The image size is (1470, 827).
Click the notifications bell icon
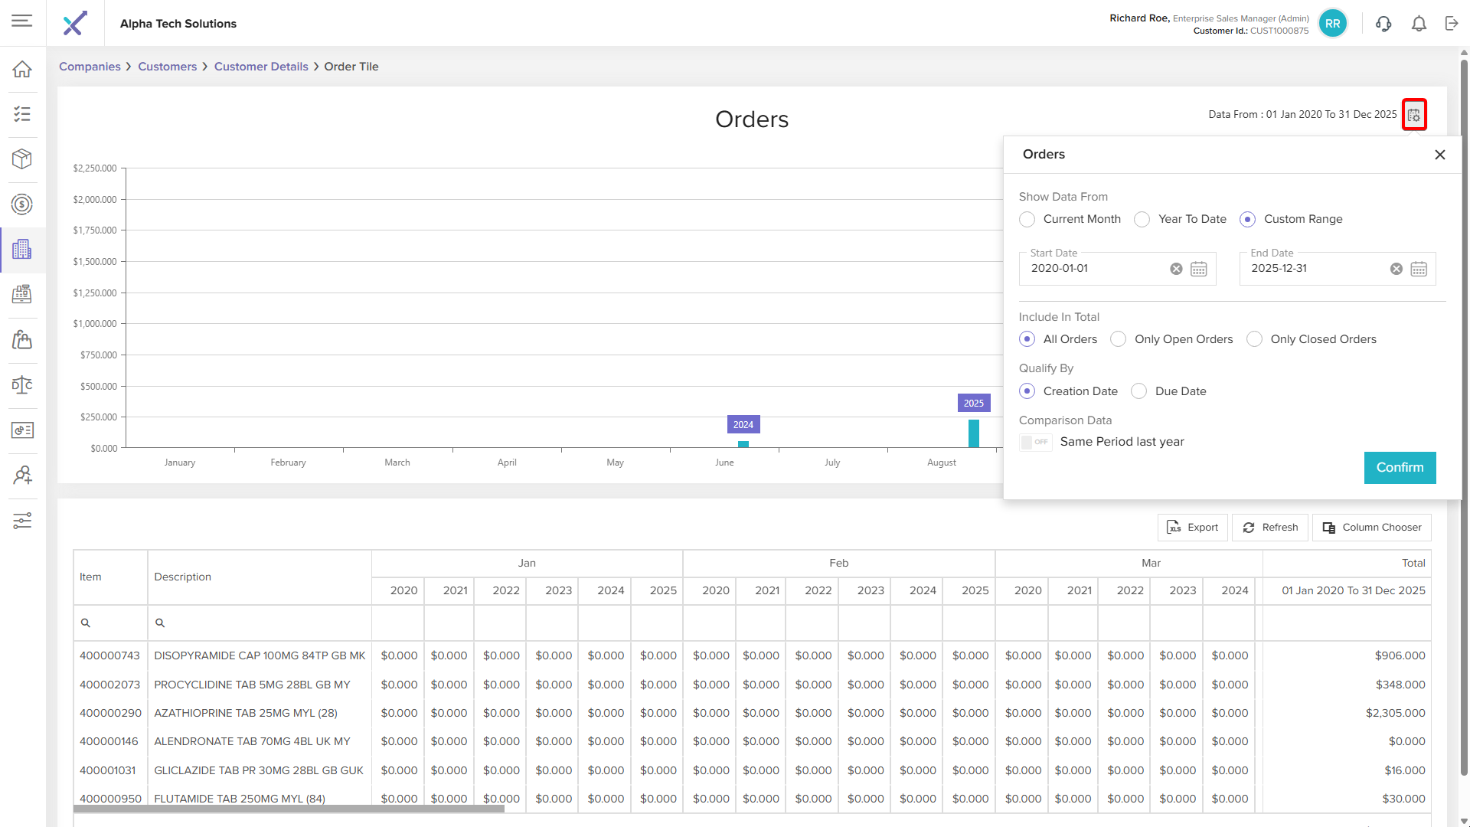click(x=1419, y=24)
